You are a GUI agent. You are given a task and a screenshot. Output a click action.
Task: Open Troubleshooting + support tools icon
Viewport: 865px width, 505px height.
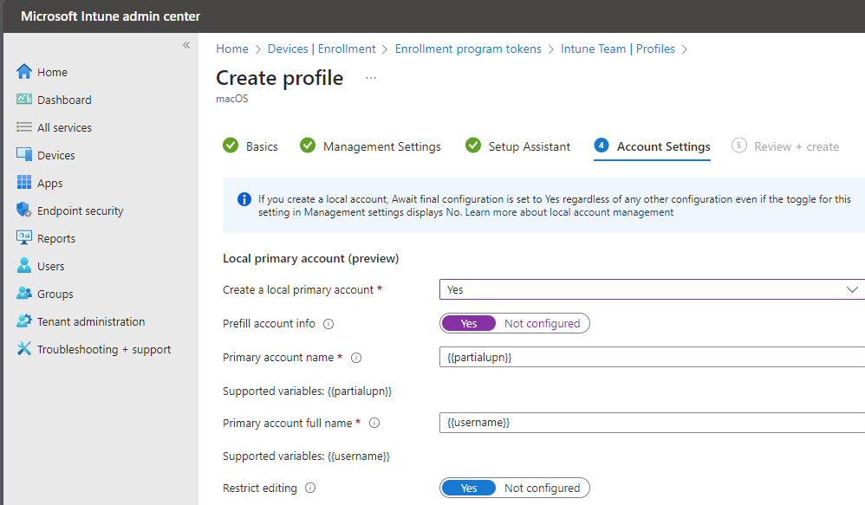pyautogui.click(x=24, y=348)
